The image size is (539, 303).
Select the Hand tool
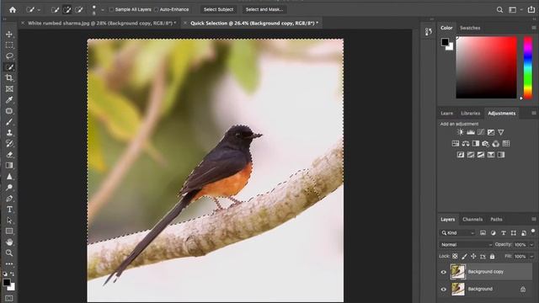pyautogui.click(x=9, y=242)
